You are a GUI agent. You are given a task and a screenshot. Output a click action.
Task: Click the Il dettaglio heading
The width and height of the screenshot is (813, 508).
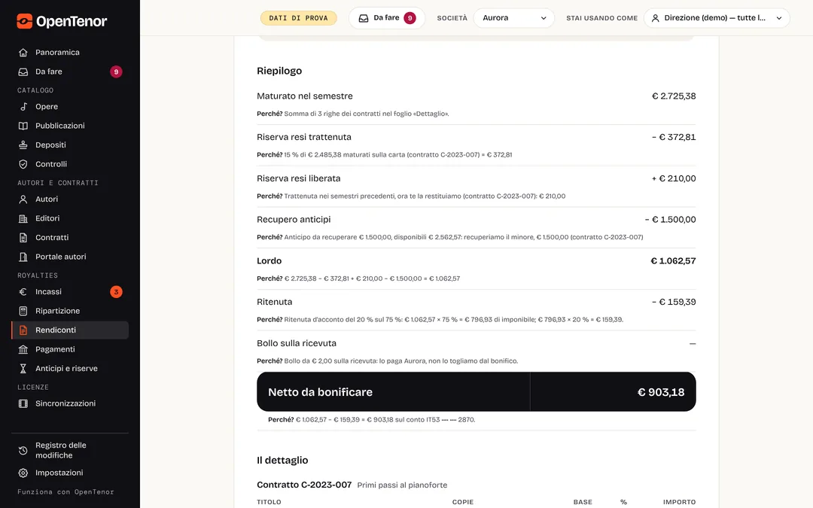[x=282, y=461]
